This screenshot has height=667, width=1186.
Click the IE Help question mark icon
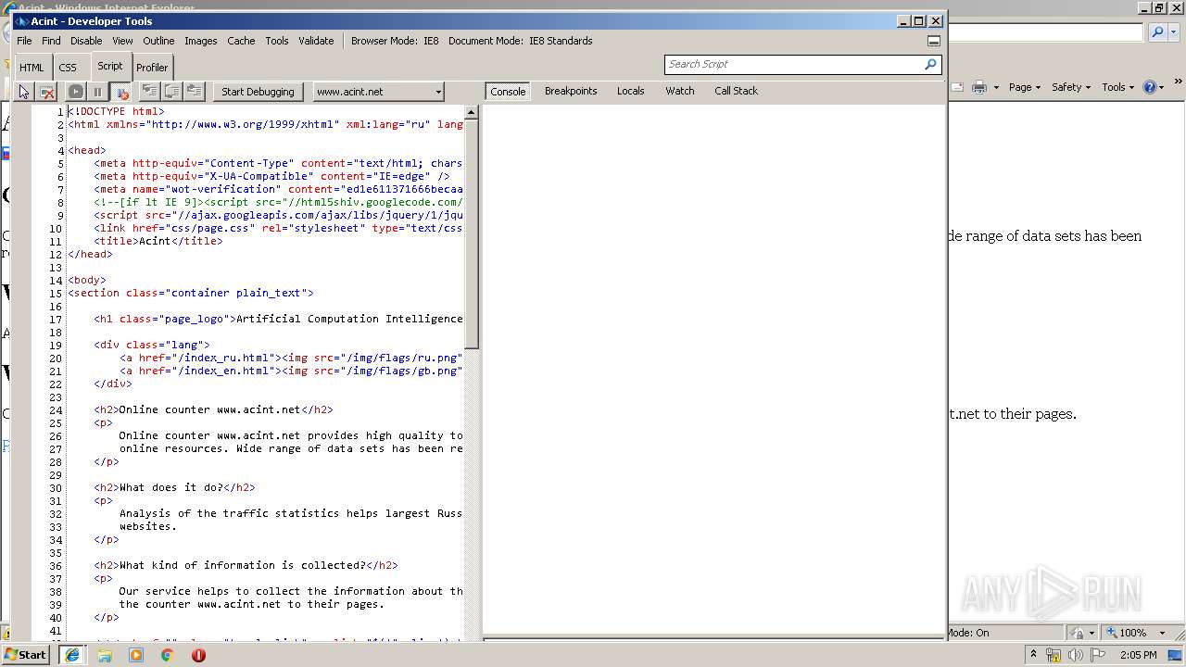[1150, 87]
